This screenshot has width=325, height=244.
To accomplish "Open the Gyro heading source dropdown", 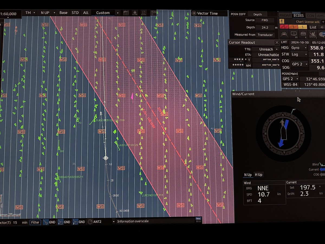I will tap(298, 48).
